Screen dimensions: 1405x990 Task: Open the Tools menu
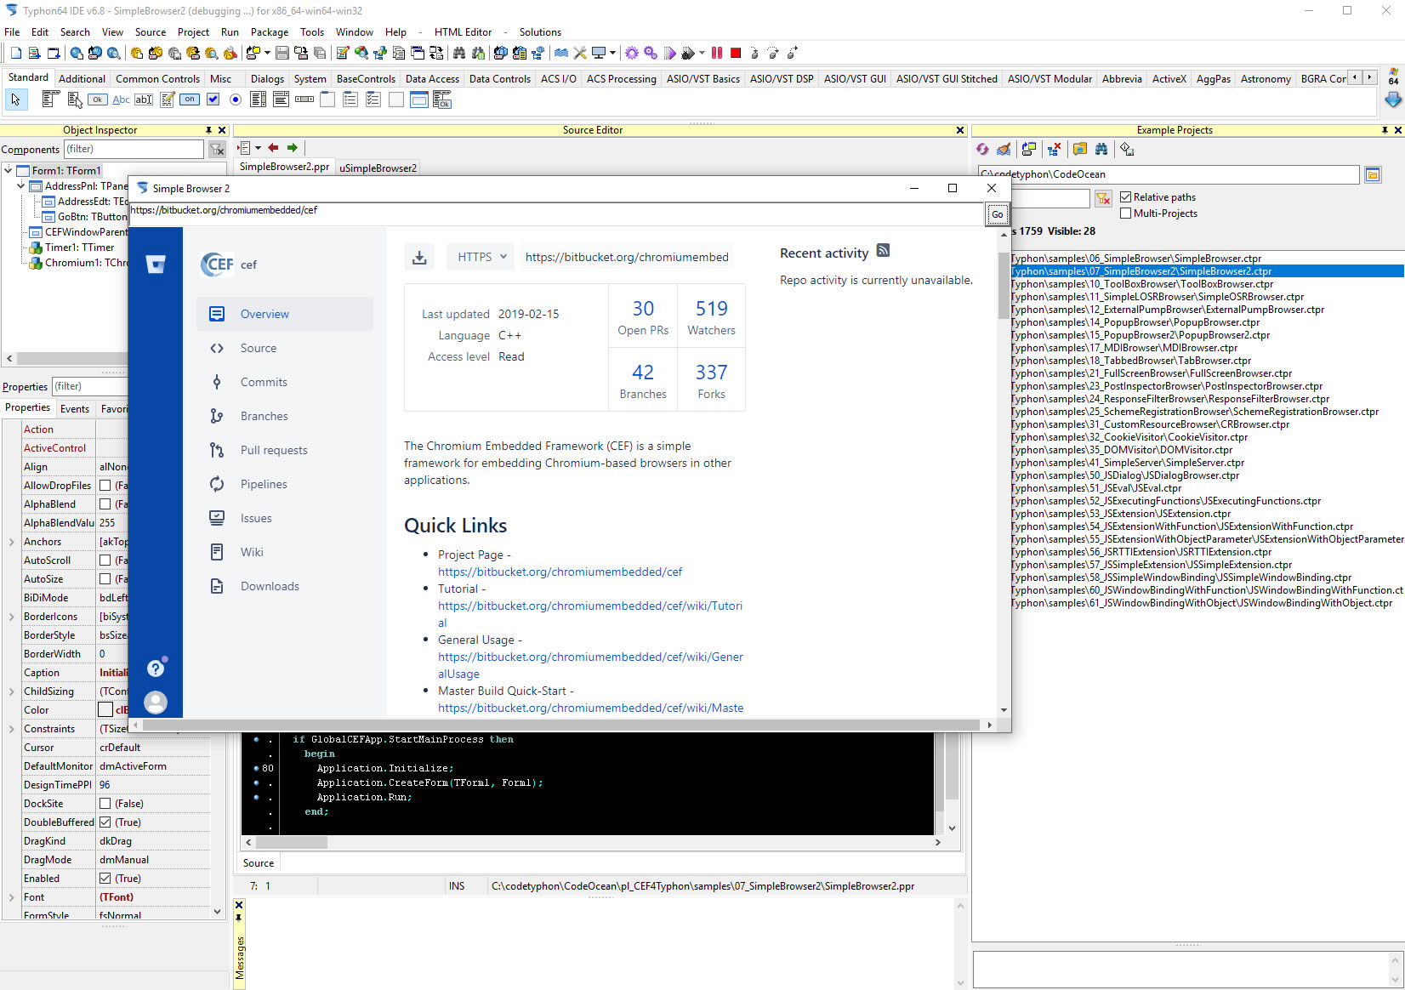(312, 32)
